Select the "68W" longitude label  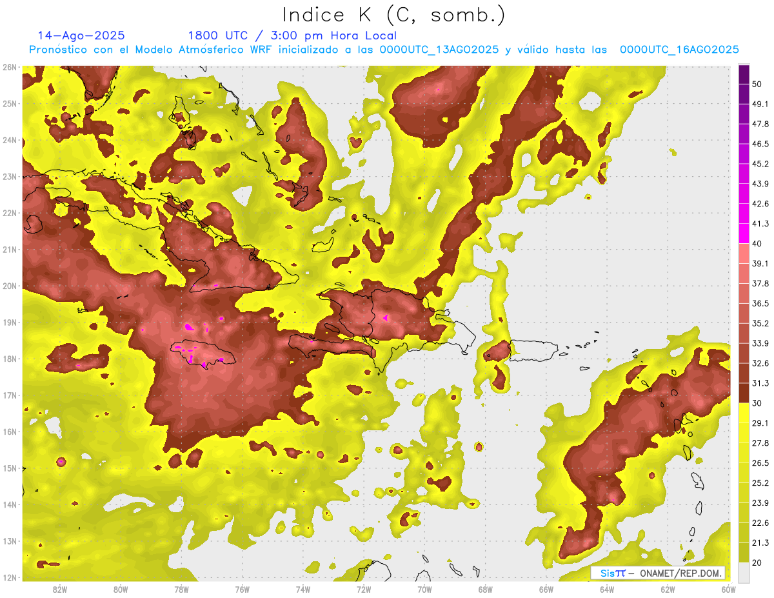point(486,589)
